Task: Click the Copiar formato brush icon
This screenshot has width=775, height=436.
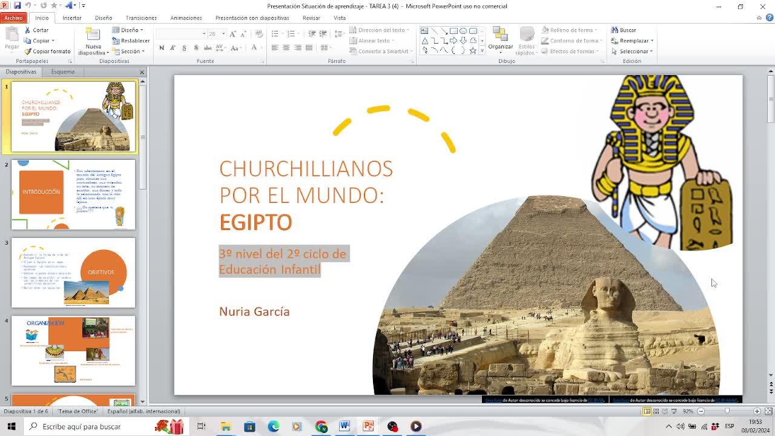Action: [27, 51]
